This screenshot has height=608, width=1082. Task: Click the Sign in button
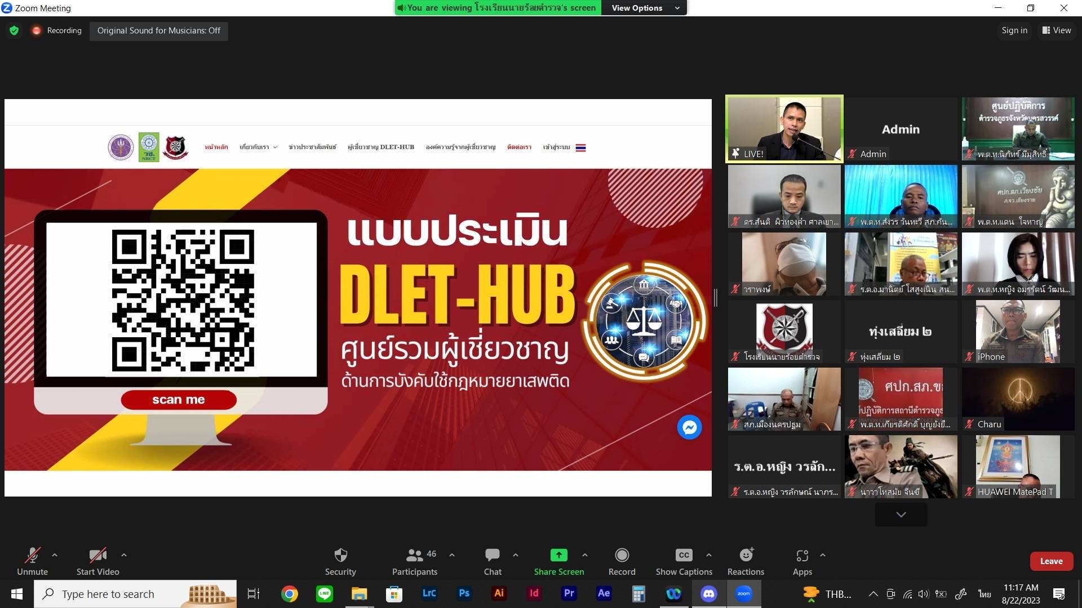(x=1014, y=30)
